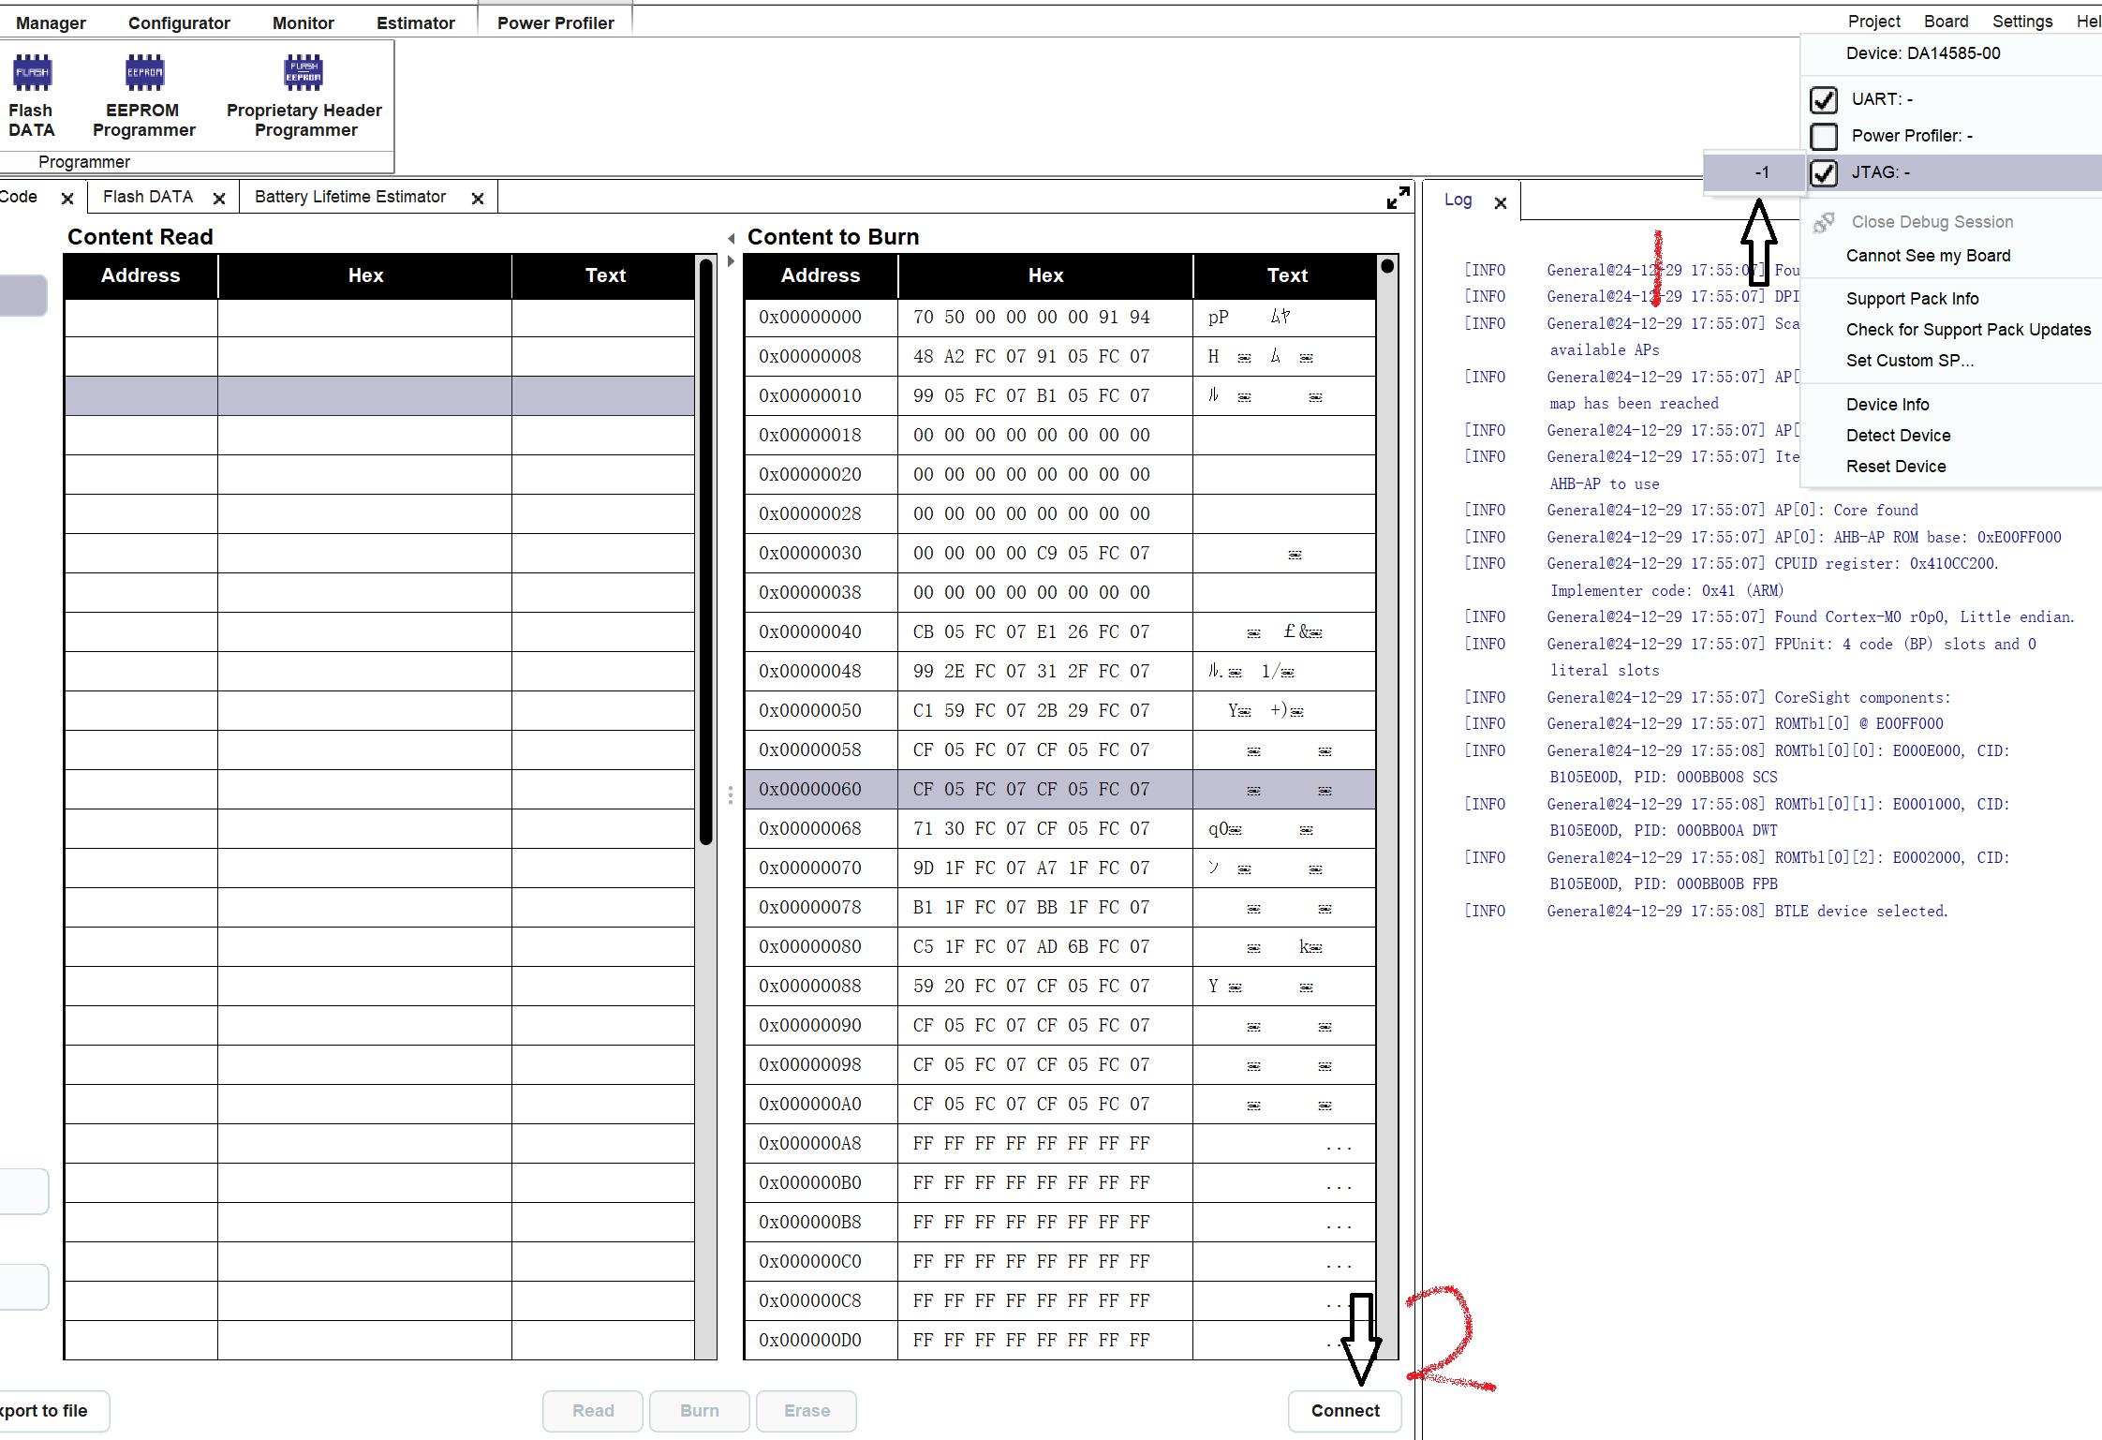Expand pane with right-pointing splitter arrow
Screen dimensions: 2102x1440
(731, 261)
